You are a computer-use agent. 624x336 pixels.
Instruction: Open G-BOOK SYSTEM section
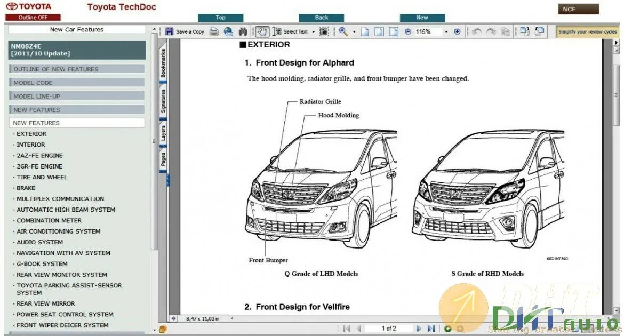42,263
